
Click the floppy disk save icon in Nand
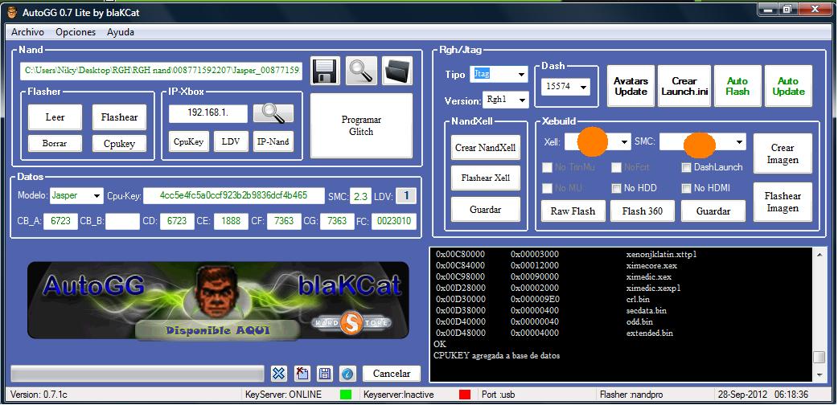323,72
